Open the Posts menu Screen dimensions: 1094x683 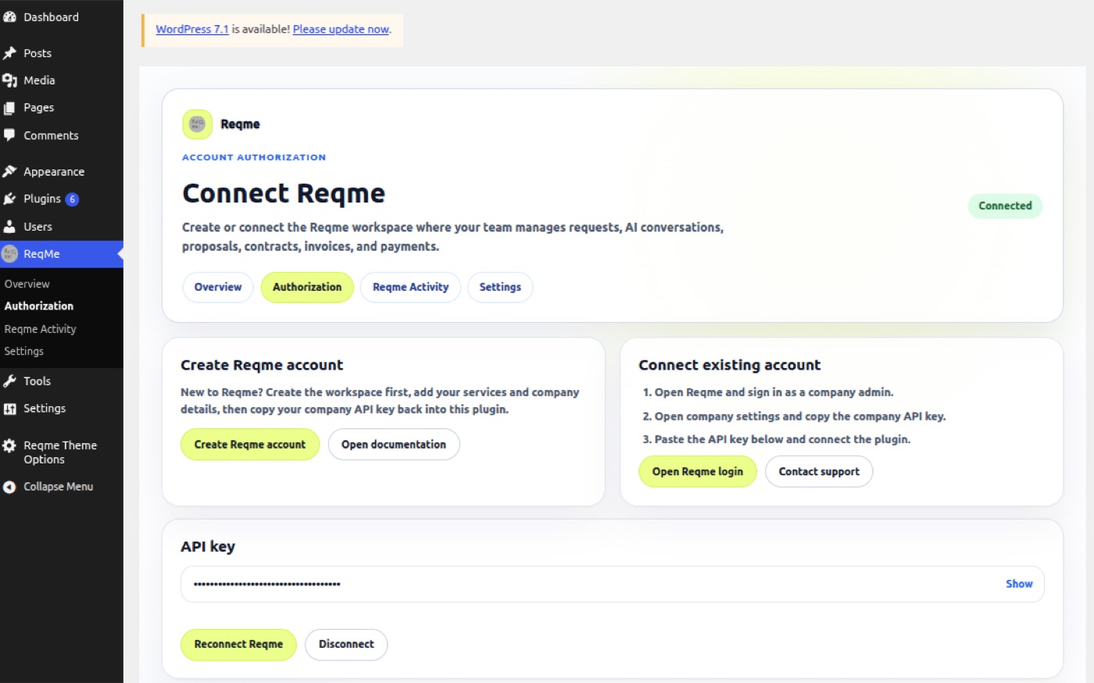(x=62, y=53)
